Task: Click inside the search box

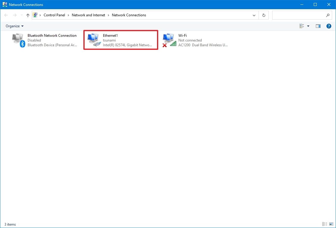Action: (x=297, y=15)
